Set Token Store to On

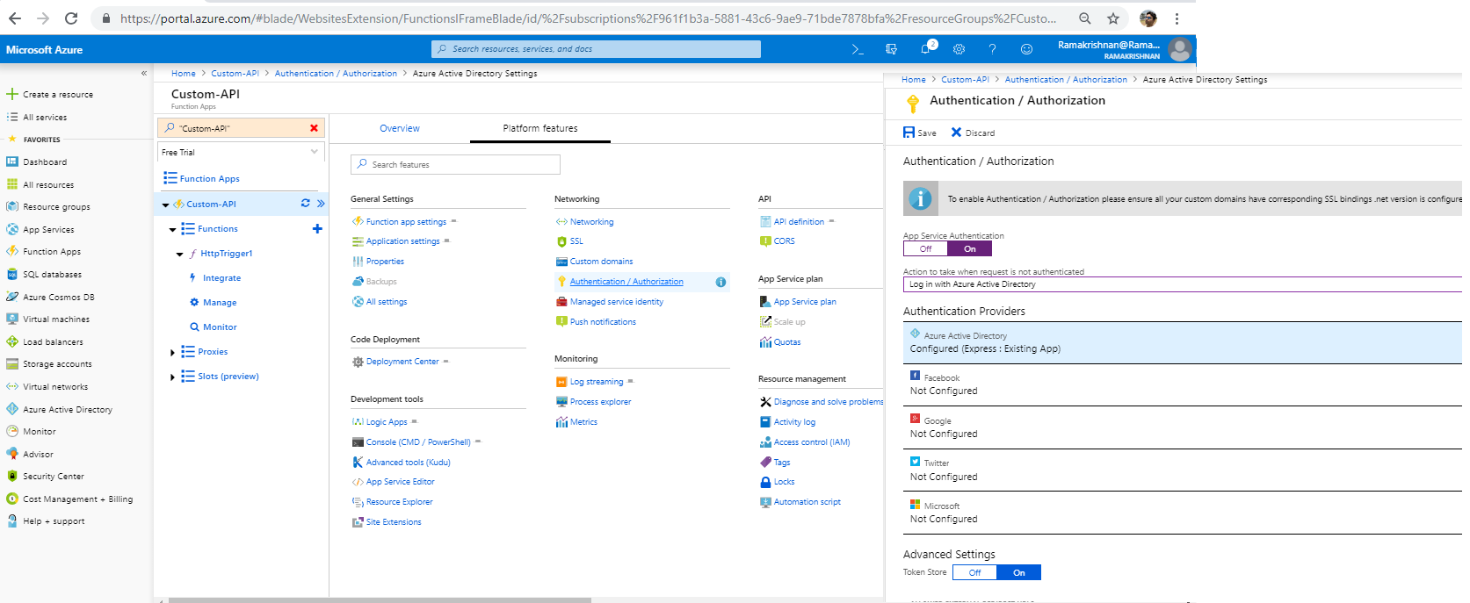[1019, 572]
